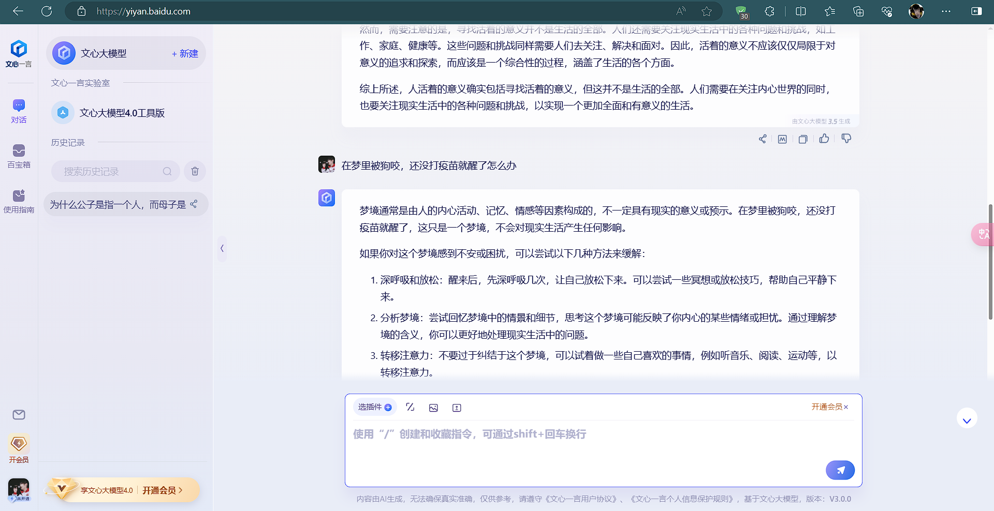The width and height of the screenshot is (994, 511).
Task: Click the file upload icon in input toolbar
Action: (x=457, y=408)
